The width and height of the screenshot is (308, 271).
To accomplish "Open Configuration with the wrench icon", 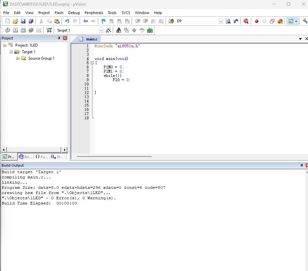I will click(x=305, y=21).
